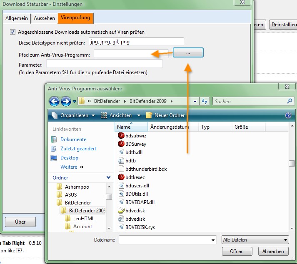Click arrow after BitDefender 2009 in address bar

[172, 101]
